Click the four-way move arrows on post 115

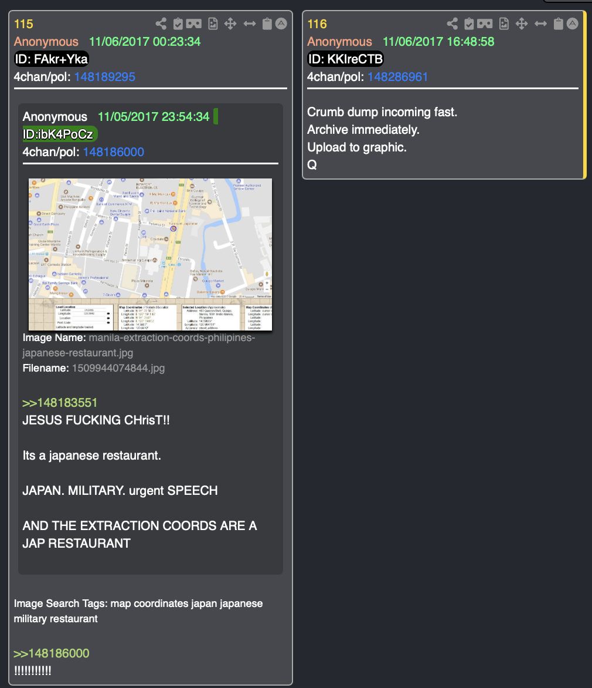[230, 23]
